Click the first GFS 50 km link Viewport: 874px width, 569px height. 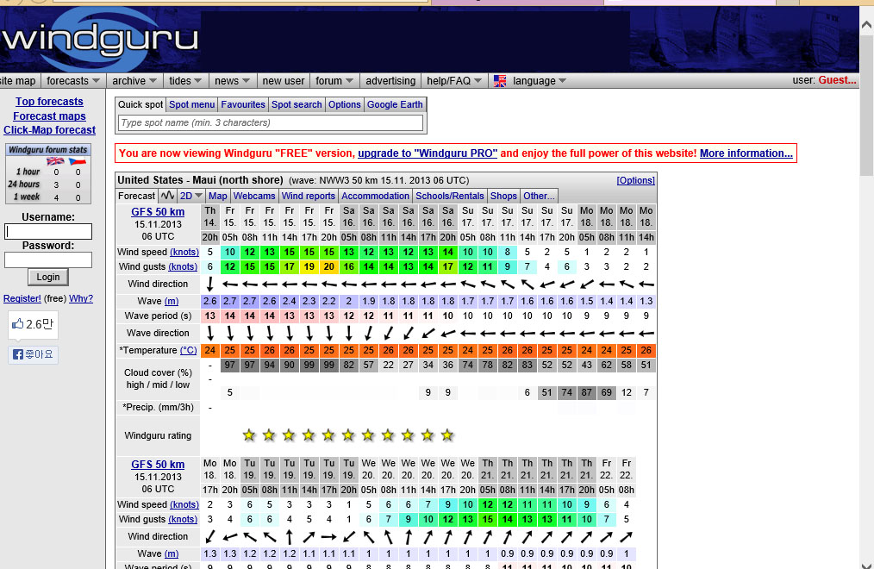tap(158, 212)
